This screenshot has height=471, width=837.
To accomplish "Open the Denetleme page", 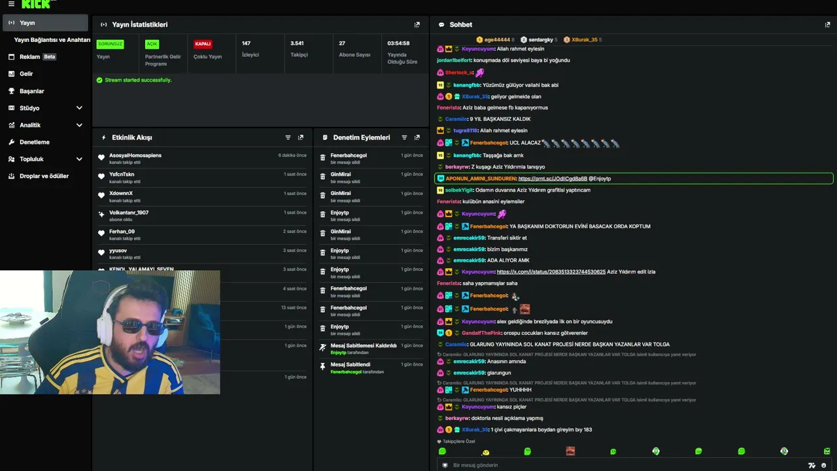I will coord(45,142).
